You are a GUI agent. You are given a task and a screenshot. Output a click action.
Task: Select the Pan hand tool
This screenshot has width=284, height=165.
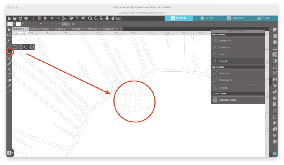click(x=113, y=18)
